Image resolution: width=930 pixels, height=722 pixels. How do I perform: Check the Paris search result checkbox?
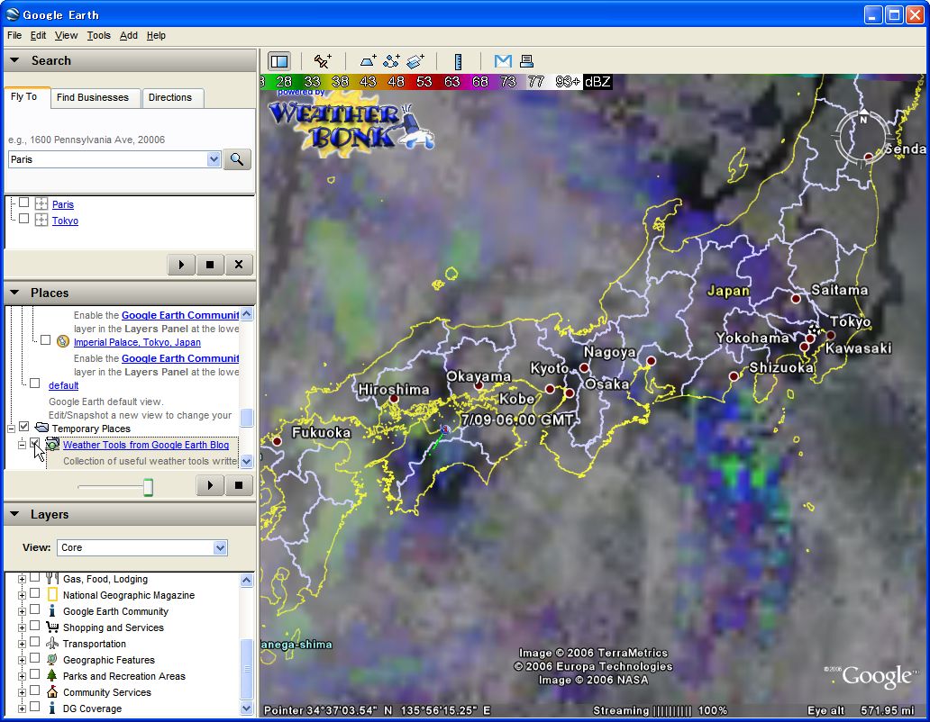(x=23, y=203)
